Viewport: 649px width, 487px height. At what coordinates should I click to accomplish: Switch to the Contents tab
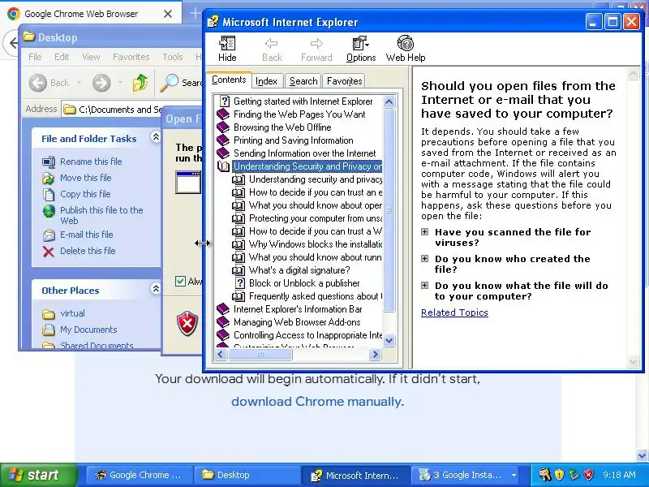[x=229, y=80]
